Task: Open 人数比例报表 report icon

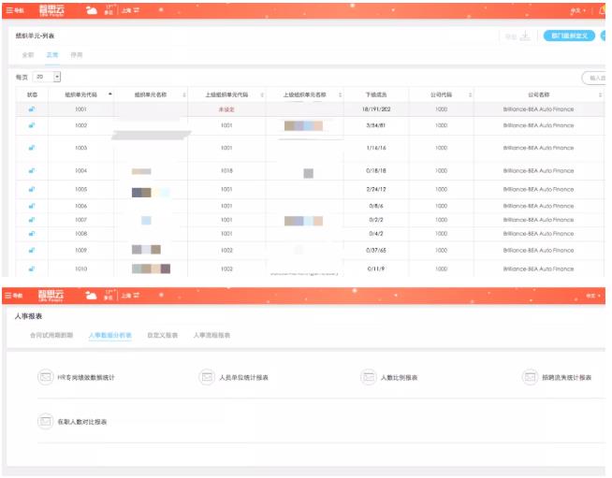Action: pyautogui.click(x=368, y=377)
